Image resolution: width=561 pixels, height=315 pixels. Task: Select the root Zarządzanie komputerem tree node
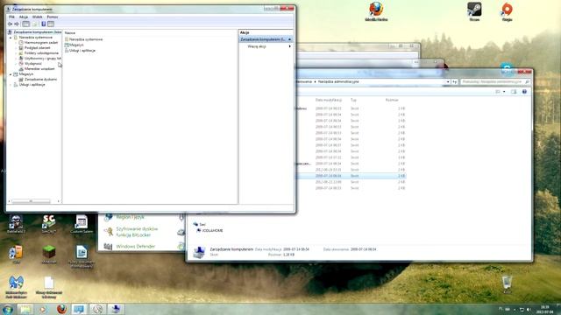click(x=34, y=32)
